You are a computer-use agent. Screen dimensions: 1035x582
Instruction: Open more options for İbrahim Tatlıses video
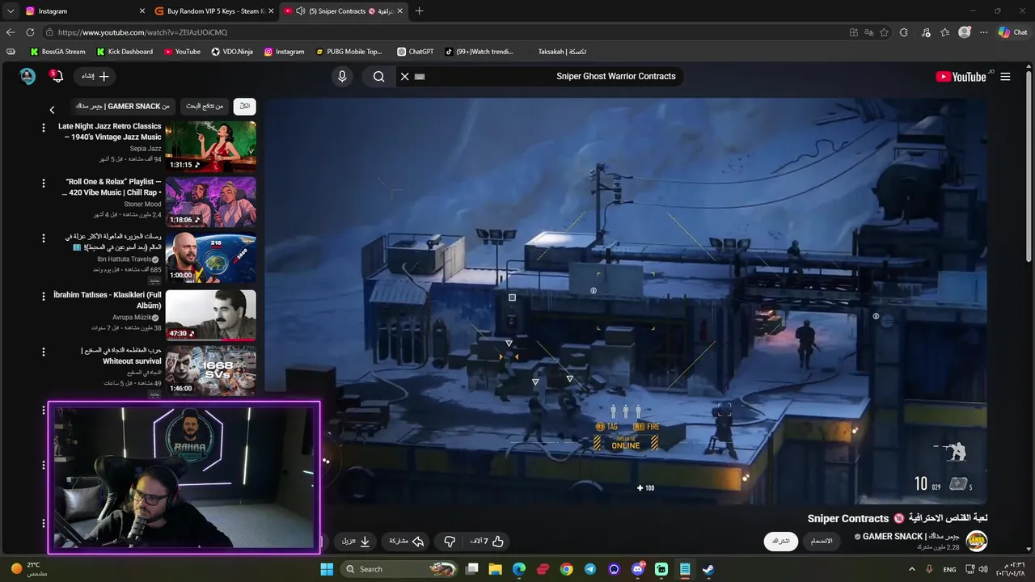(44, 296)
